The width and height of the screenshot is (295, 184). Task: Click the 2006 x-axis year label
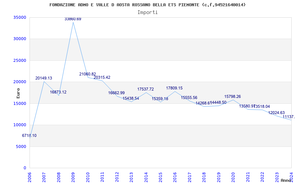pos(29,177)
